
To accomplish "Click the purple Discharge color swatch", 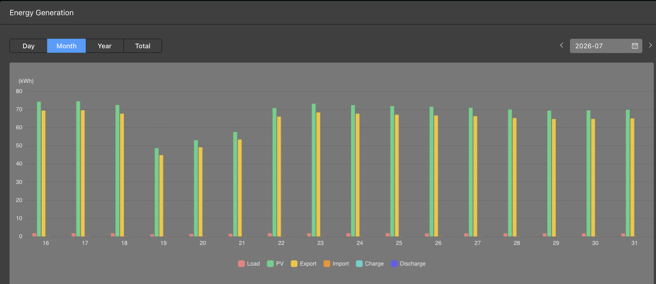I will point(394,264).
